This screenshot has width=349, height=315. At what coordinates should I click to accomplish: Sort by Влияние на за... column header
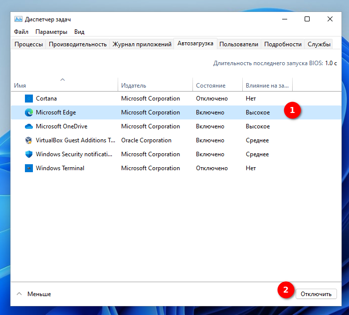(x=267, y=85)
